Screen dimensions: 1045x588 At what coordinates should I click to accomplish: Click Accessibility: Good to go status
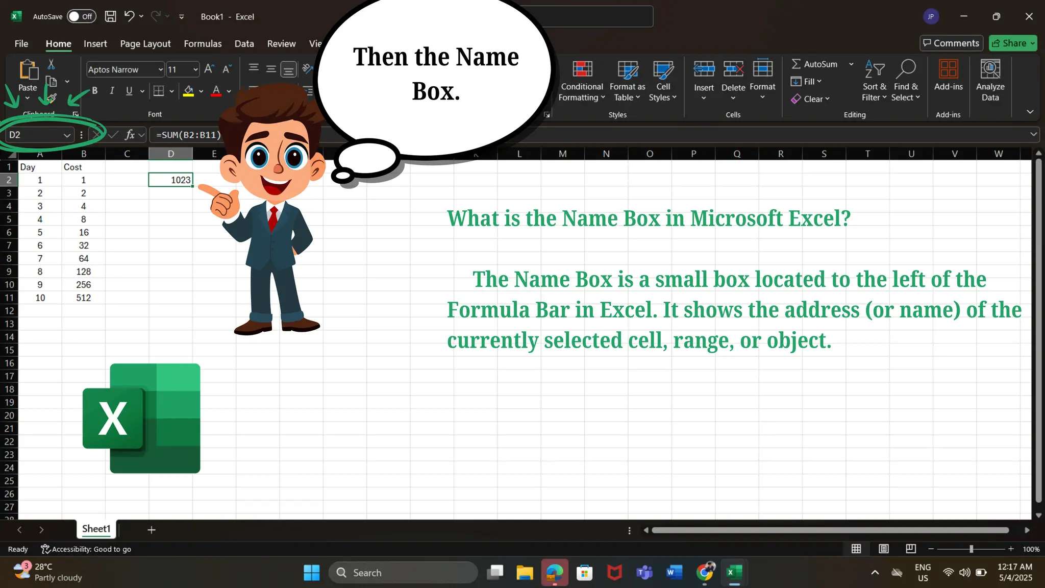point(86,549)
